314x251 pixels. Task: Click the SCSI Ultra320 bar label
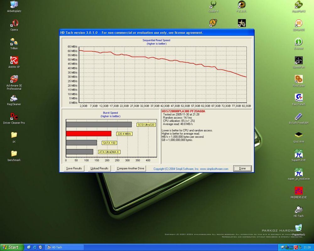tap(146, 125)
